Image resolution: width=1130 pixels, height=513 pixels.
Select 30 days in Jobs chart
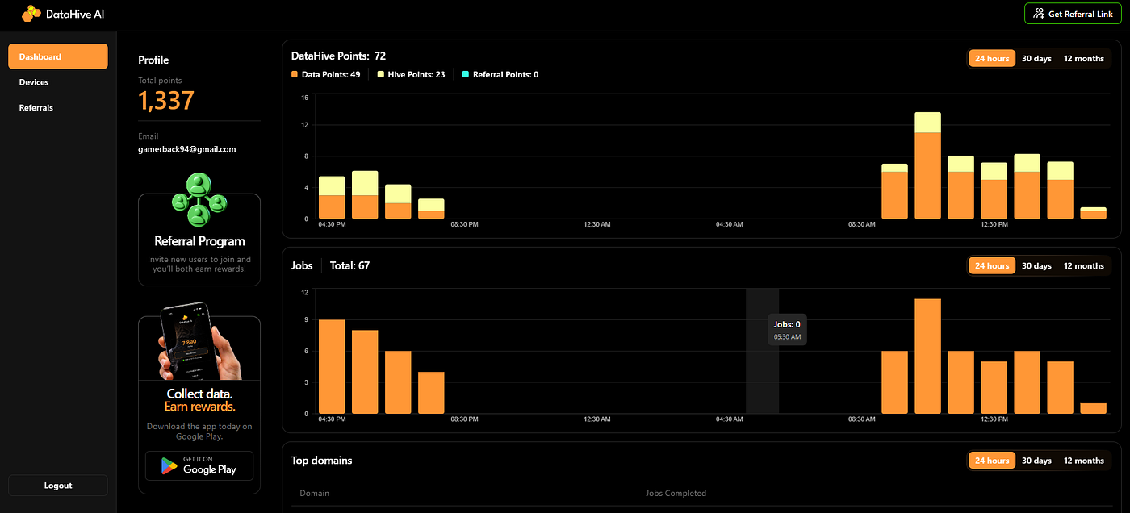coord(1036,265)
